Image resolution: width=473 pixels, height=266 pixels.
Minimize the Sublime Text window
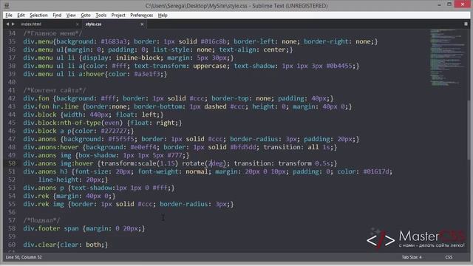tap(439, 5)
